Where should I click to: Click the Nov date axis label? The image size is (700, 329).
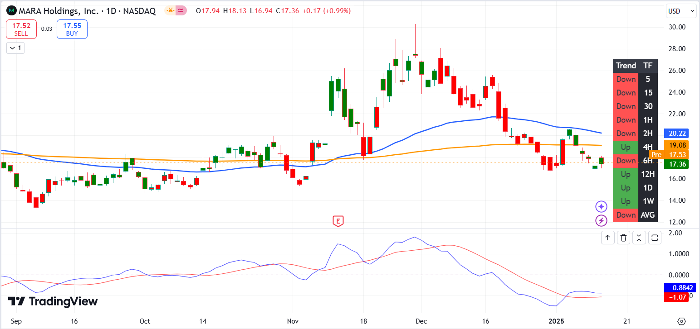[293, 321]
